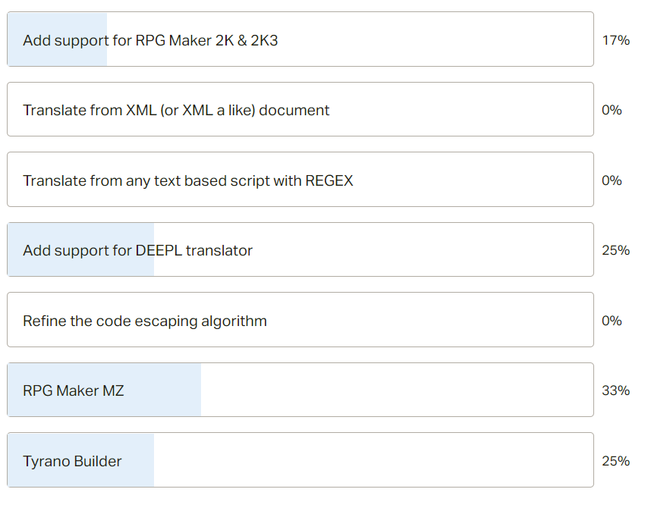Click the 25% label beside DEEPL translator
The height and width of the screenshot is (508, 651).
(x=615, y=250)
